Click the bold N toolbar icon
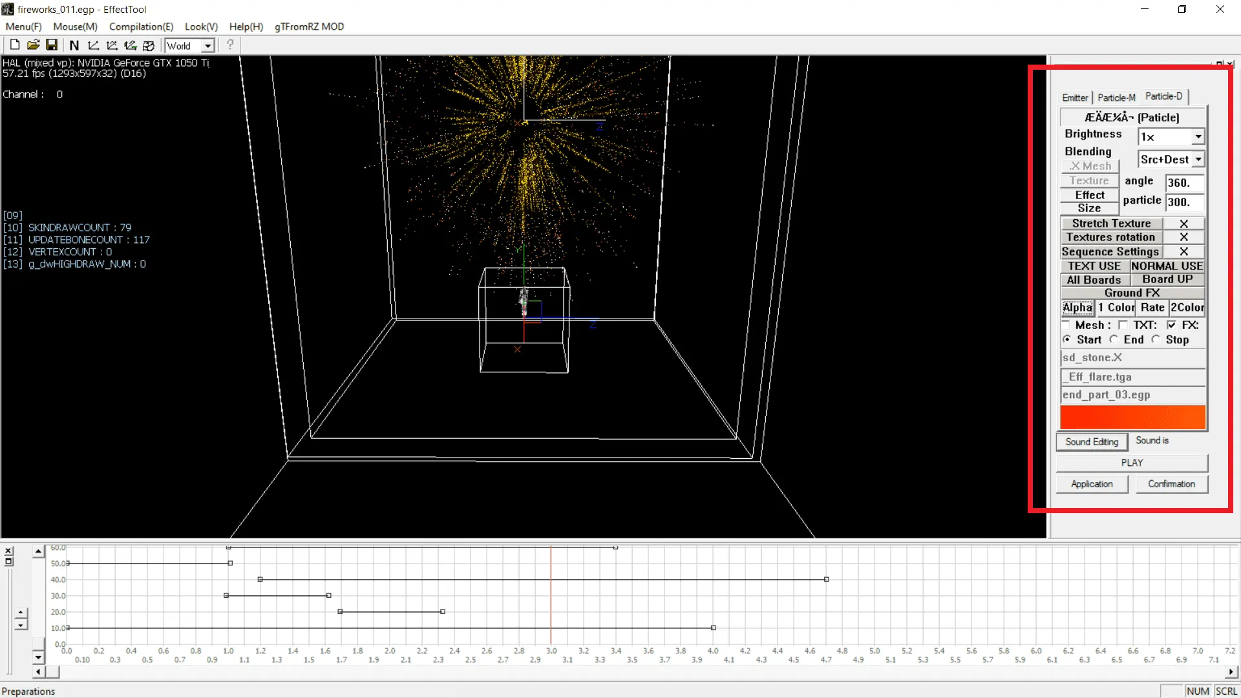Screen dimensions: 1241x698 74,45
